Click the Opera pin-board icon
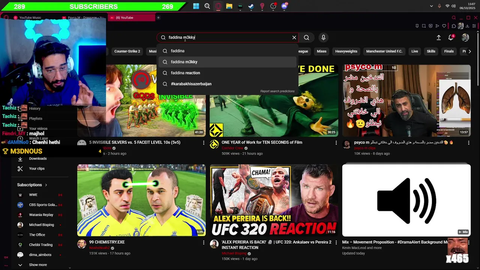Screen dimensions: 480x270 tap(417, 26)
